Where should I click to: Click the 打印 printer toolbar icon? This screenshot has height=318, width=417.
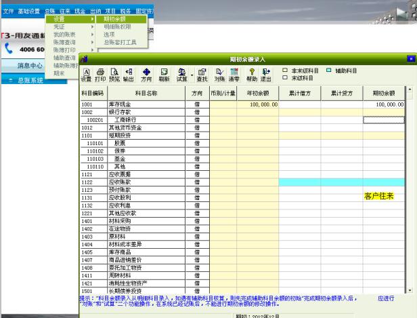pos(100,75)
